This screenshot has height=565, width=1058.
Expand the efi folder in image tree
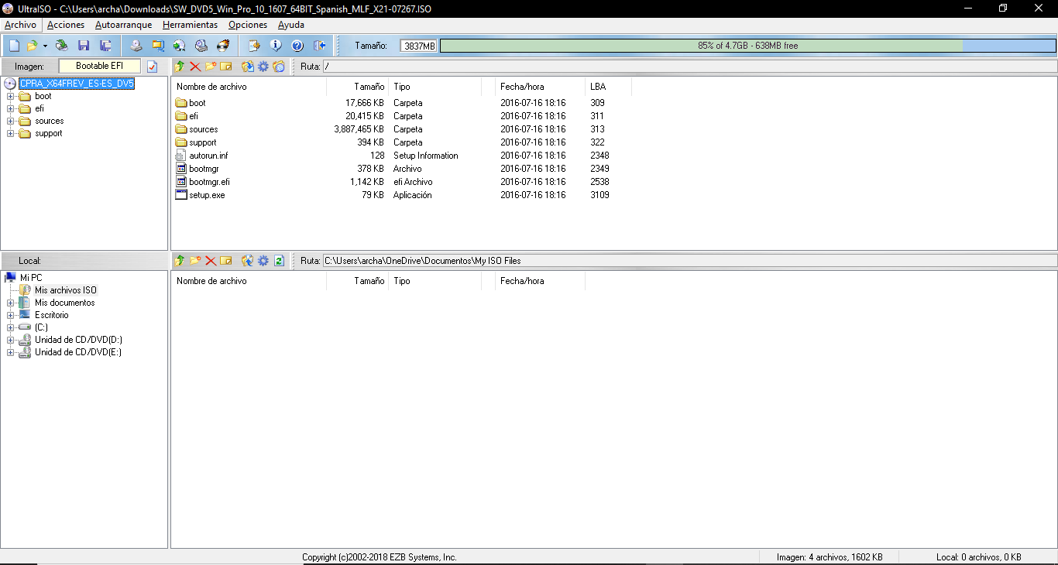click(x=11, y=108)
